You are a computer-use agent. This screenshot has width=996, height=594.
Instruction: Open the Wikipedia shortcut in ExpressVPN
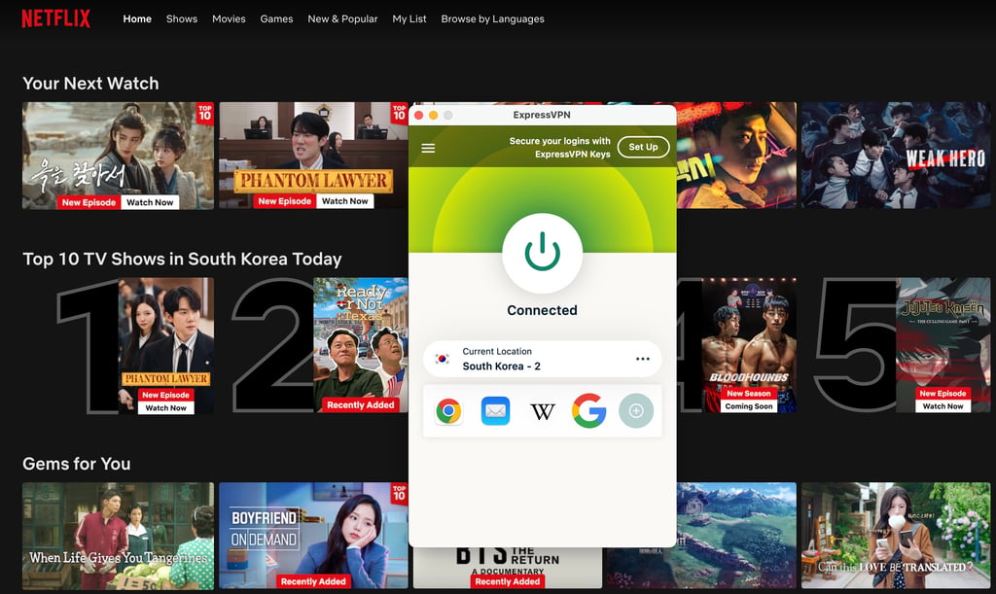(x=543, y=412)
